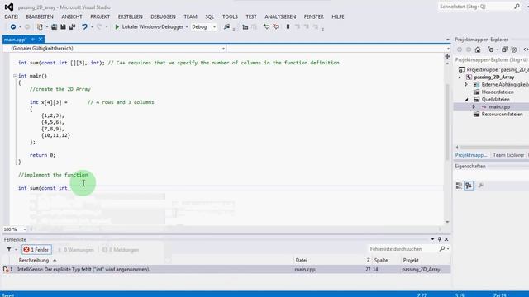Toggle the 1 Fehler filter button

click(x=36, y=250)
